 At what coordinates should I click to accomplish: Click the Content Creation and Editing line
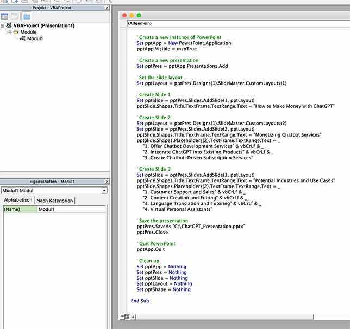tap(195, 198)
